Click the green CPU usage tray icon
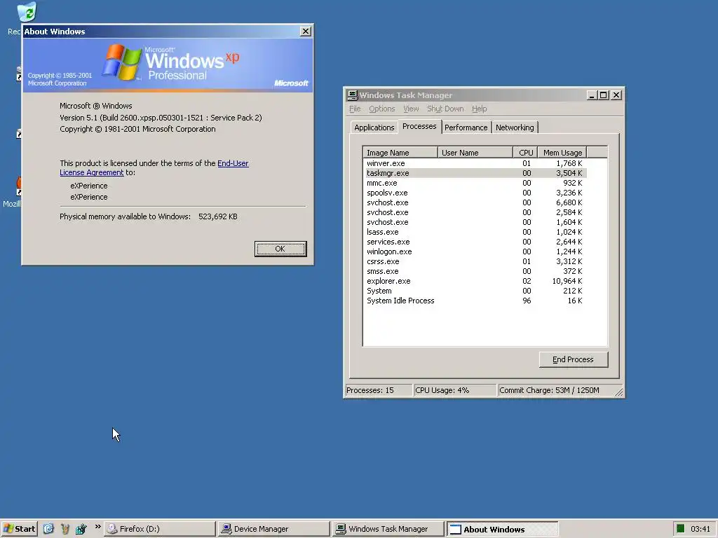The image size is (718, 538). pos(680,529)
